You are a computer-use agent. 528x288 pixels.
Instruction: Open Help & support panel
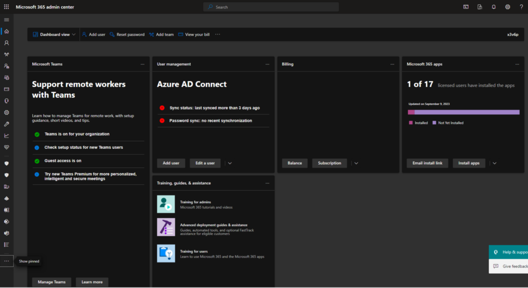click(508, 252)
